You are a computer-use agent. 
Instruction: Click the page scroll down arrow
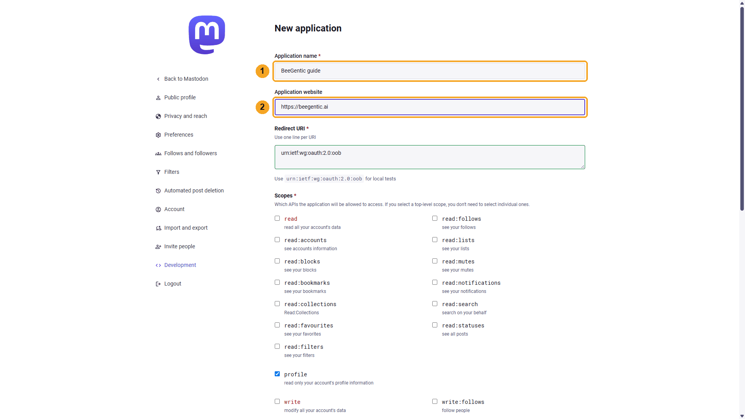click(x=742, y=416)
